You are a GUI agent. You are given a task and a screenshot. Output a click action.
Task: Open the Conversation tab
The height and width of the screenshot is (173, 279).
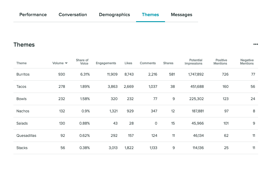pos(73,15)
